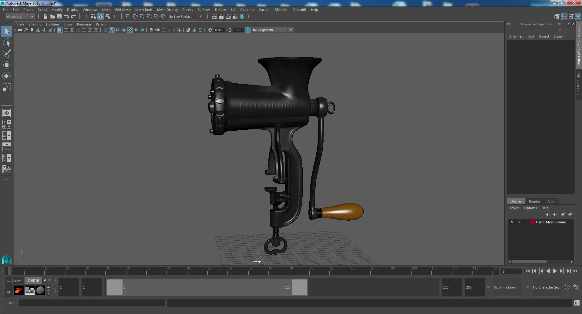
Task: Click the auto keyframe toggle icon
Action: (x=567, y=287)
